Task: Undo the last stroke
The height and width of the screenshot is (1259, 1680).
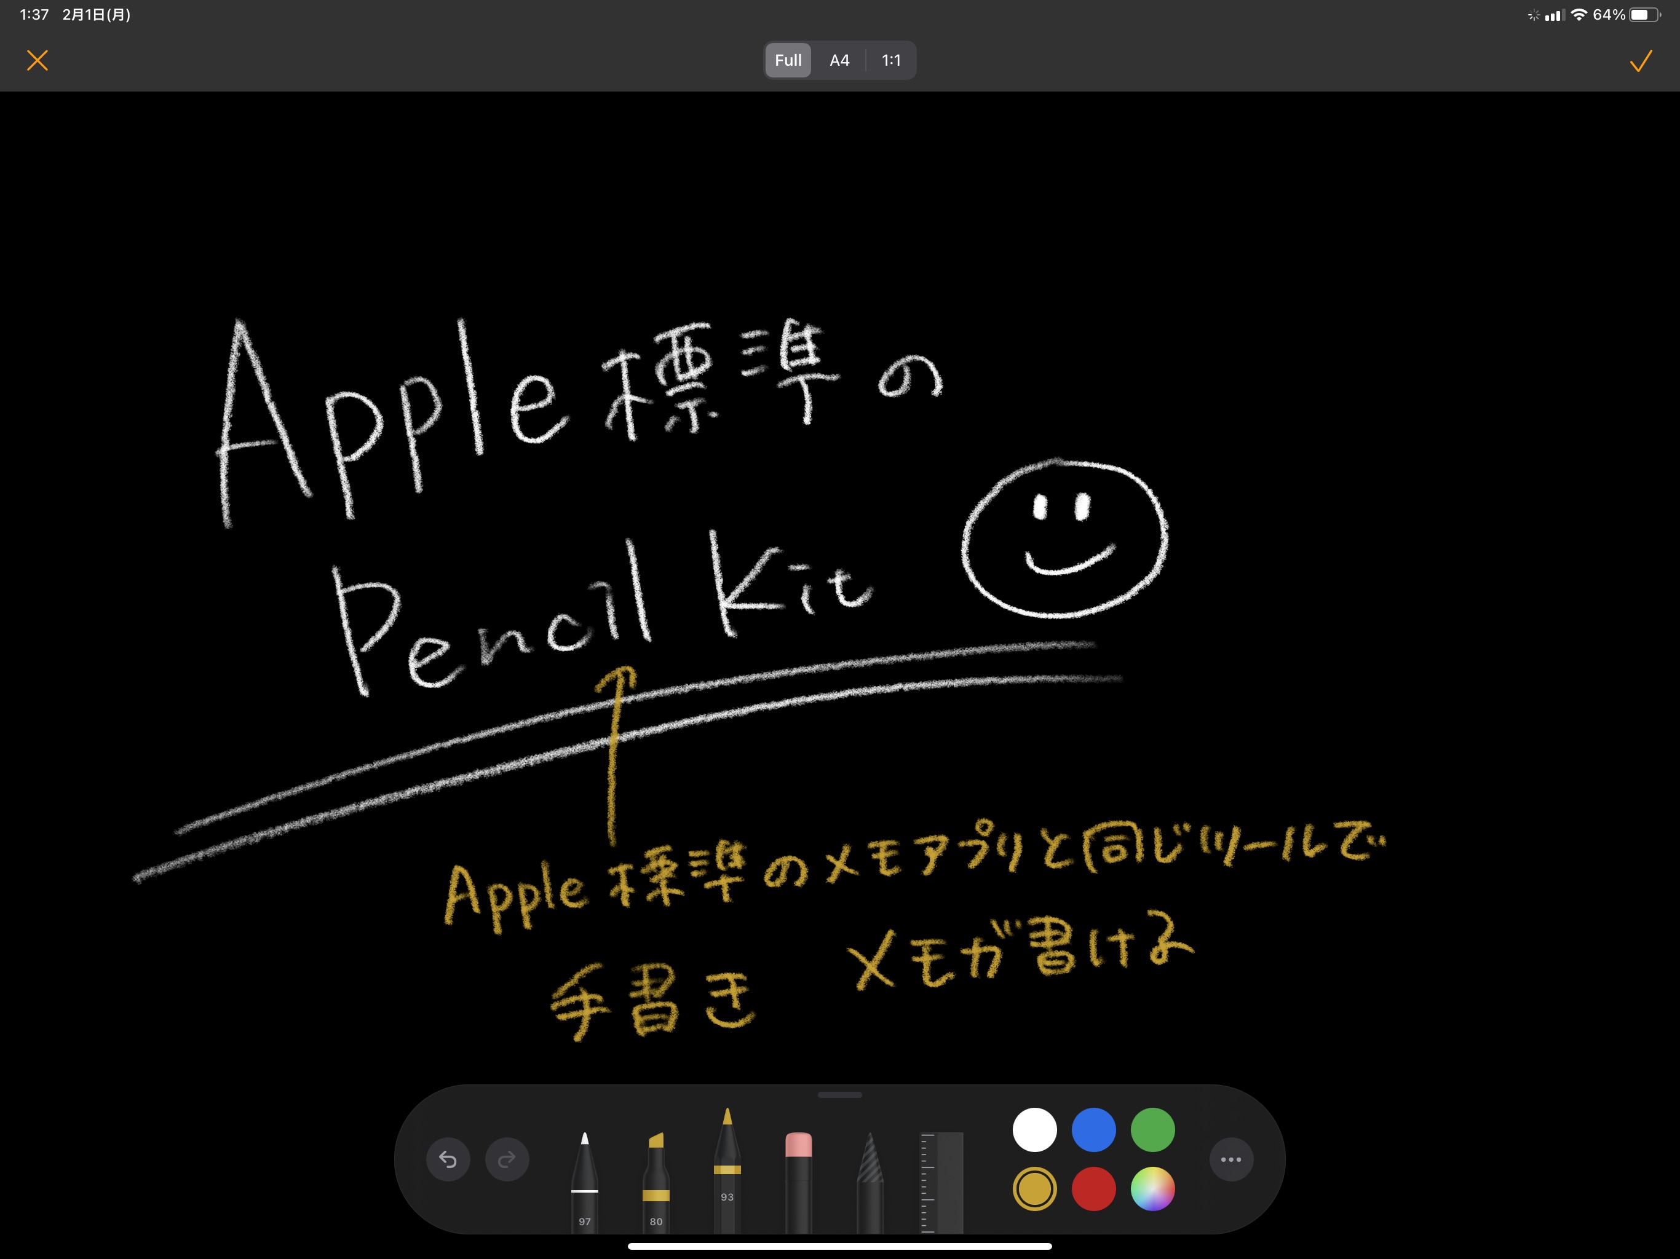Action: click(x=448, y=1159)
